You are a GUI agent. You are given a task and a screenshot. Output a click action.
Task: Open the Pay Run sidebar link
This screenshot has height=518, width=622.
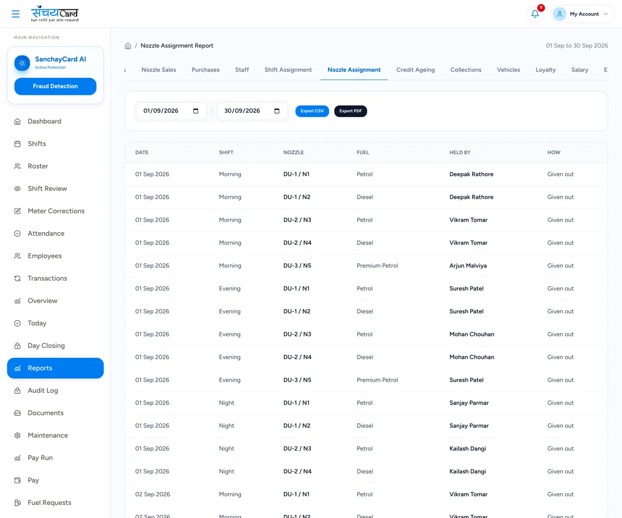[55, 458]
